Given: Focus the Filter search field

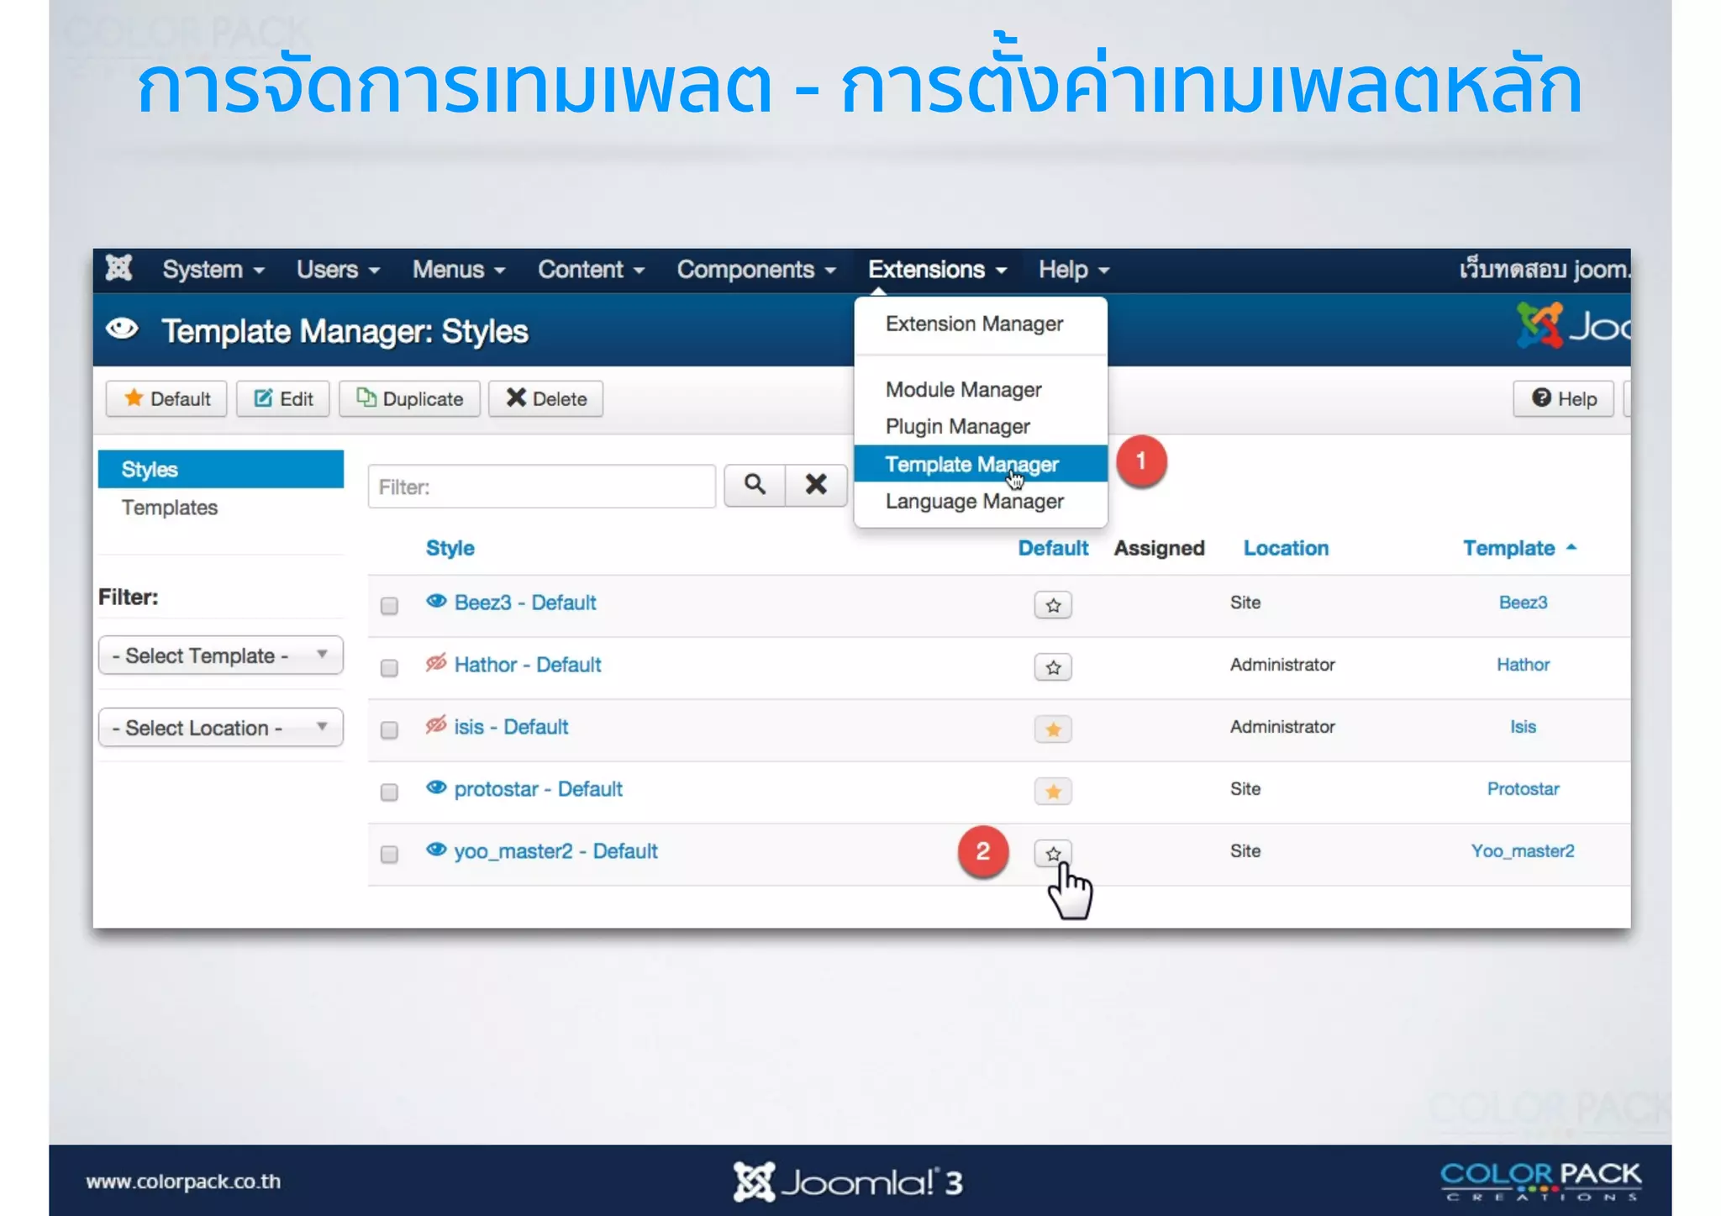Looking at the screenshot, I should pyautogui.click(x=542, y=487).
